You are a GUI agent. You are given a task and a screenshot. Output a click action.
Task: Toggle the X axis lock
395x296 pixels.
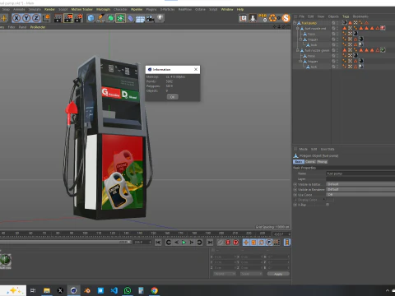(x=16, y=18)
